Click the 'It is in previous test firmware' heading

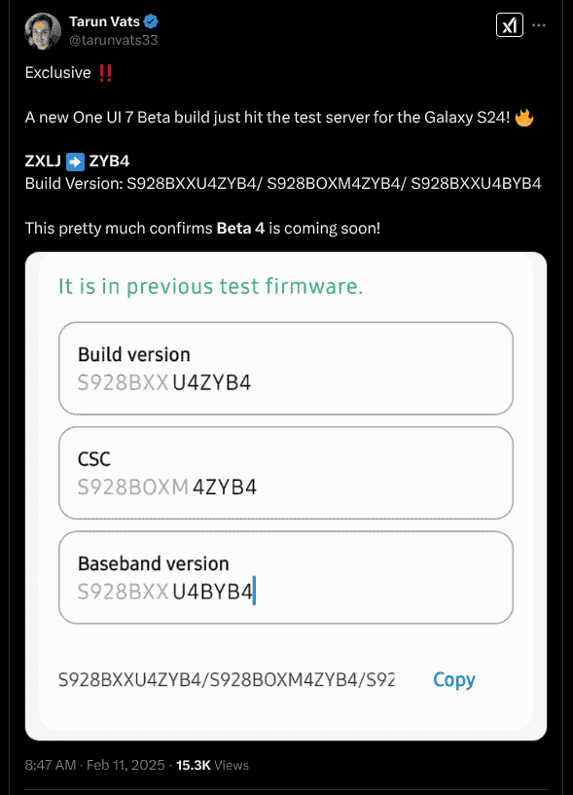pos(210,286)
